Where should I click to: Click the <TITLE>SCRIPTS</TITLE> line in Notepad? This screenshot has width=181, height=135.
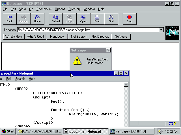pos(57,93)
